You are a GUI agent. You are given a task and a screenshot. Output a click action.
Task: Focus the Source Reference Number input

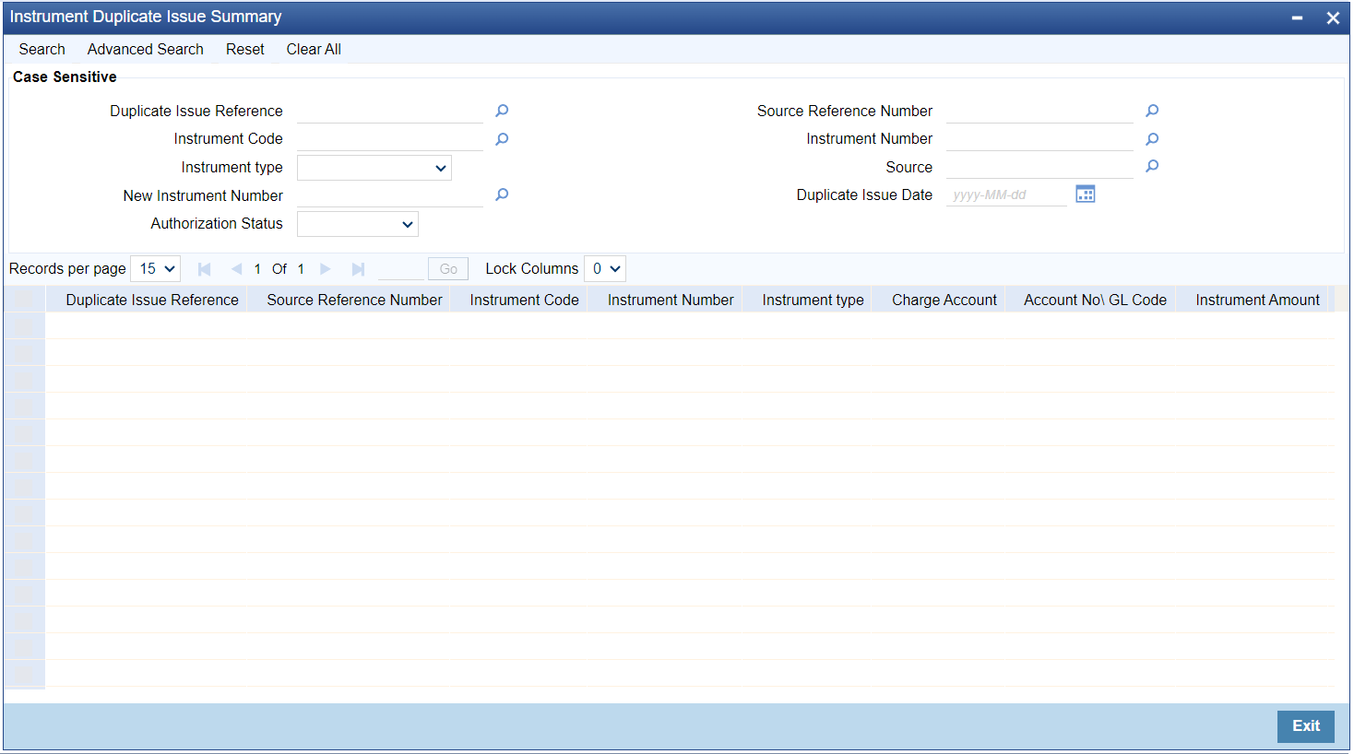[1039, 111]
